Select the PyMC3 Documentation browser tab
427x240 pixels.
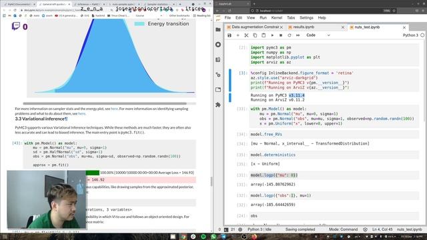pyautogui.click(x=19, y=5)
